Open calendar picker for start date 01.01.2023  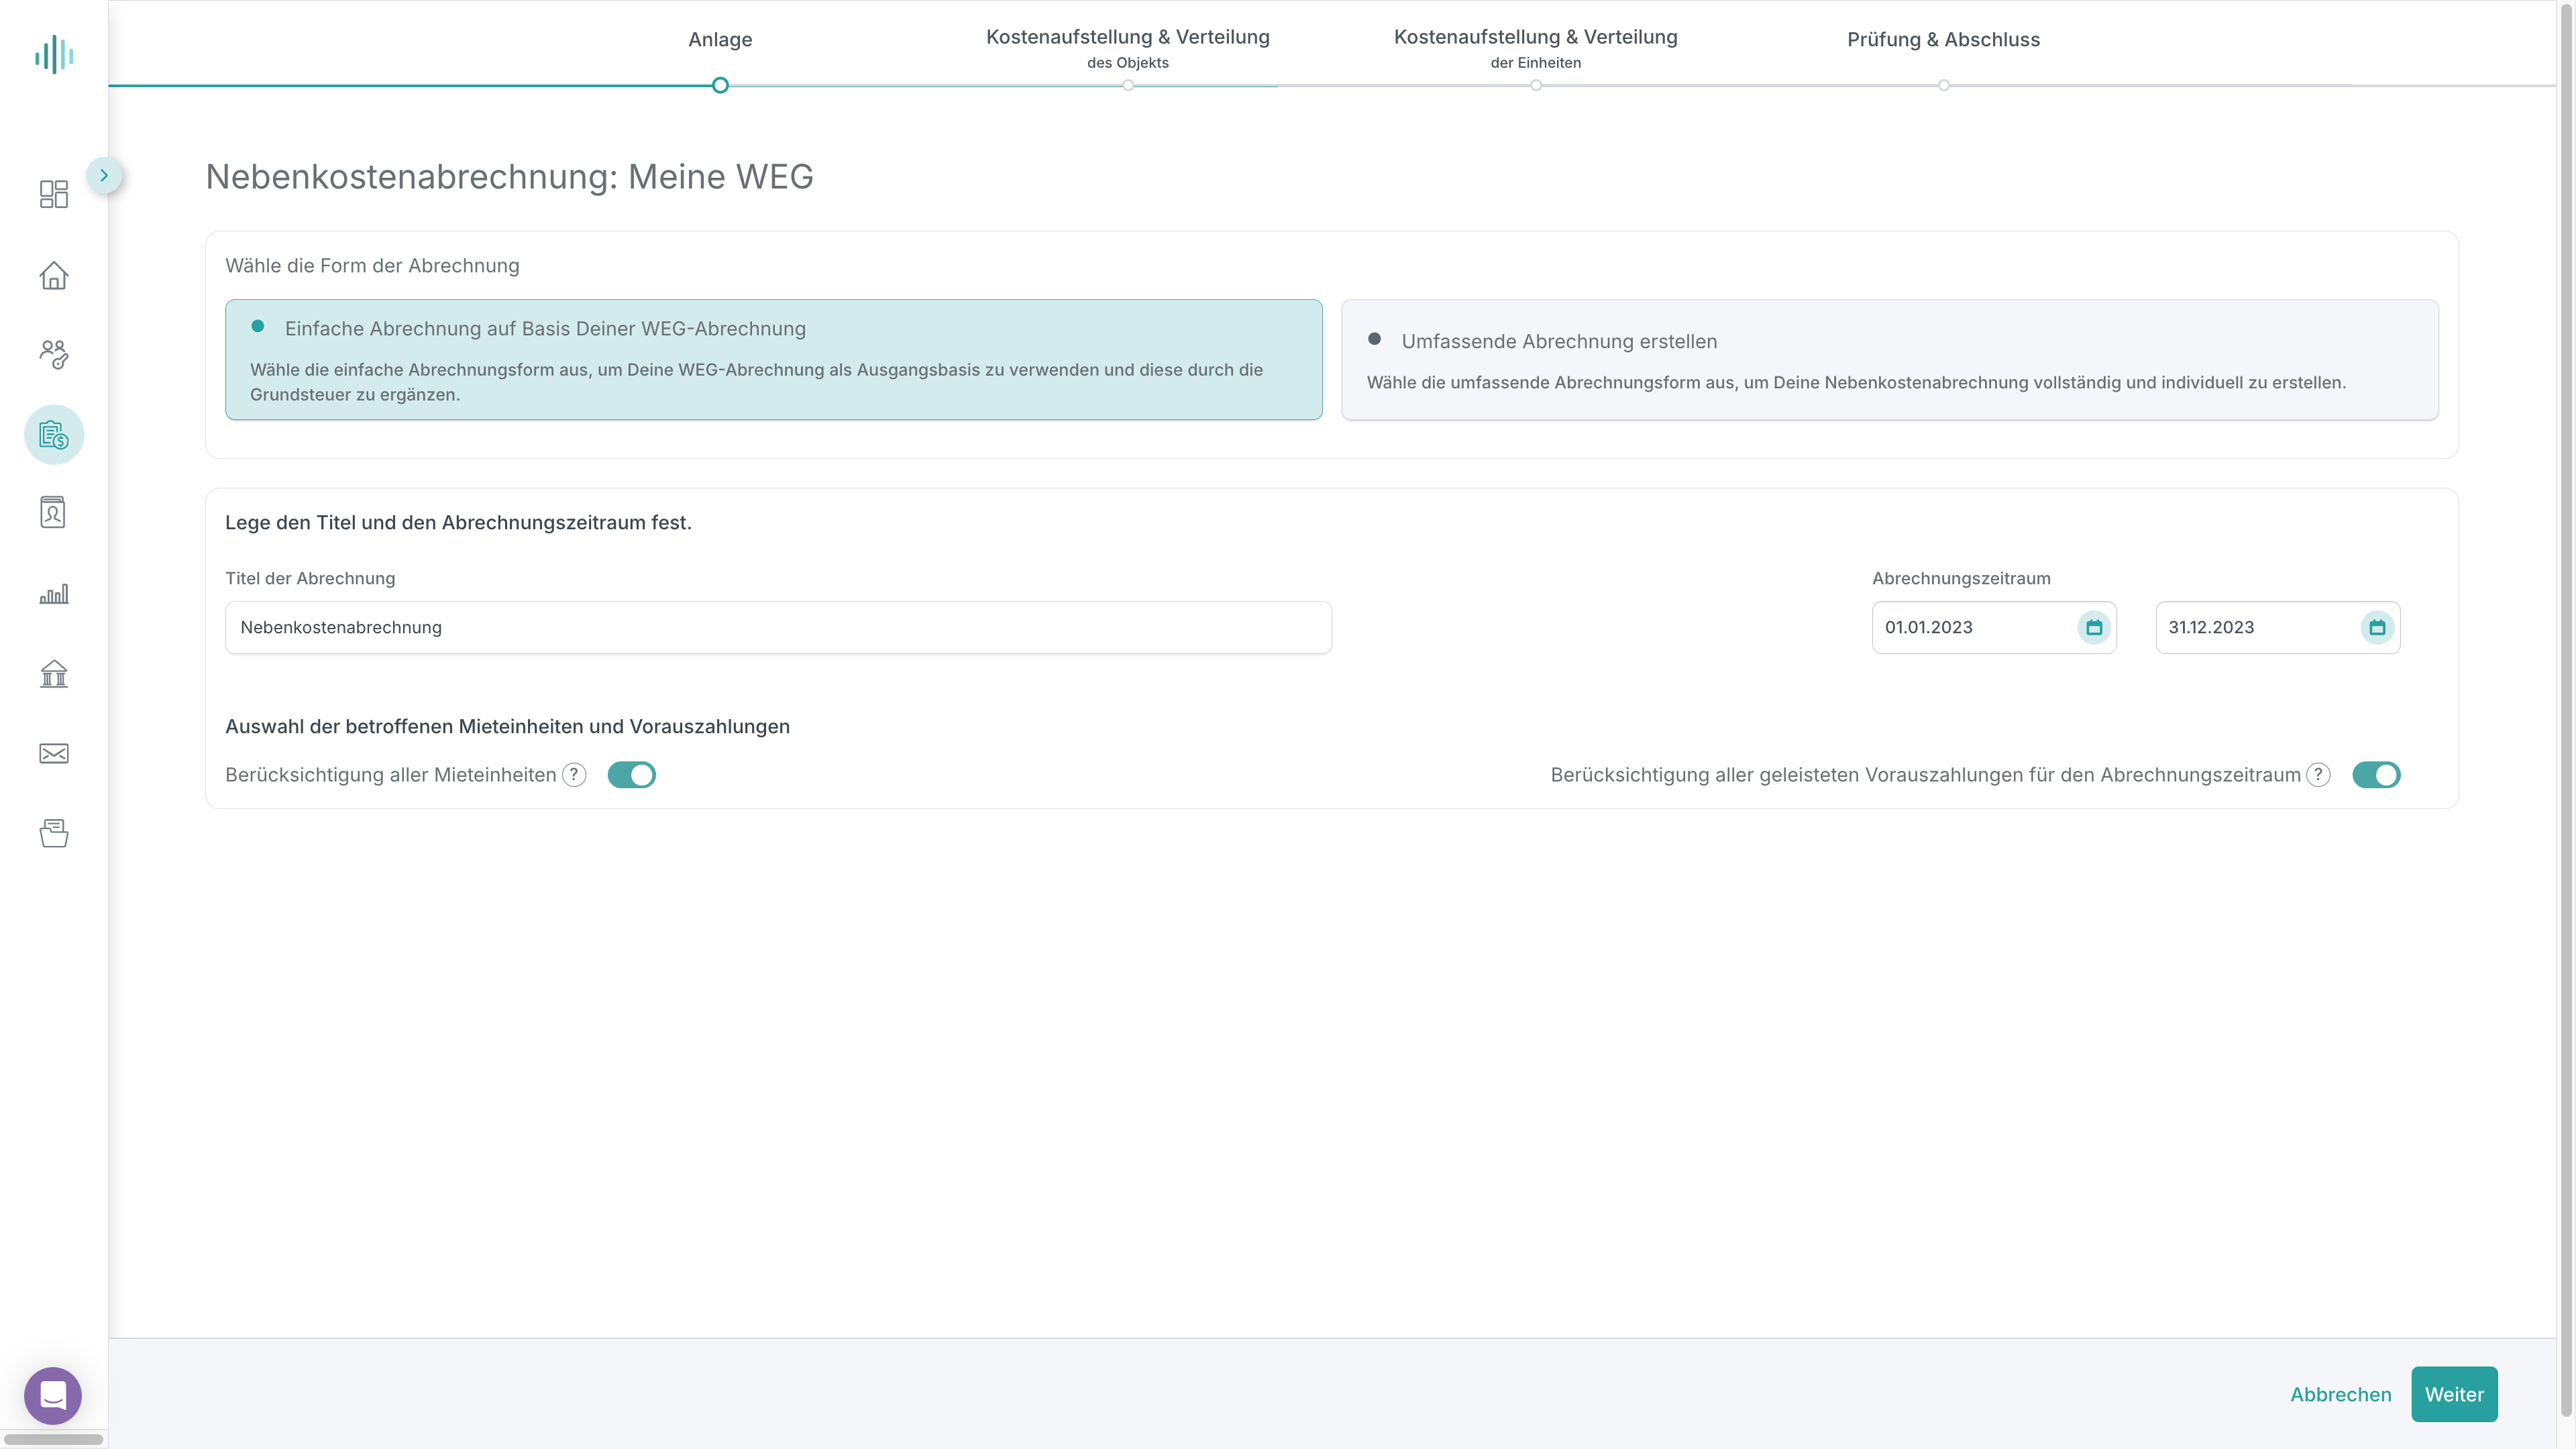[x=2094, y=628]
